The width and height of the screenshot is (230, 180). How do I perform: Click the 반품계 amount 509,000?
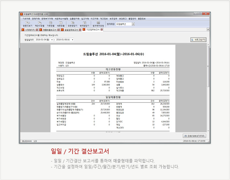166,107
